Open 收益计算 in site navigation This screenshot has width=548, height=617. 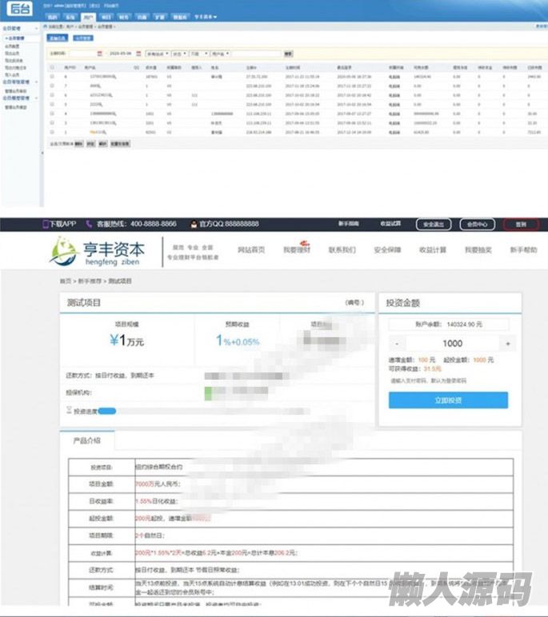433,250
